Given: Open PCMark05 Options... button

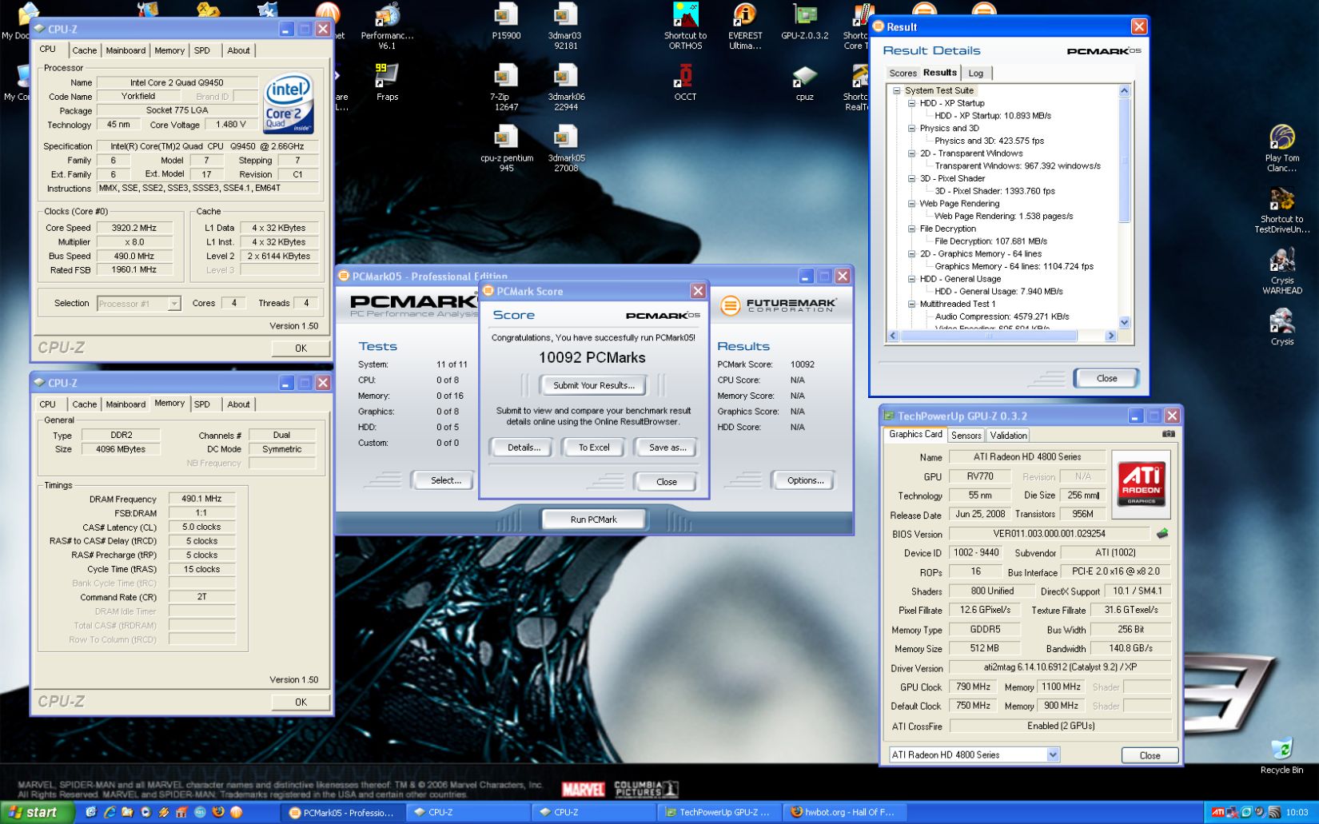Looking at the screenshot, I should (805, 480).
